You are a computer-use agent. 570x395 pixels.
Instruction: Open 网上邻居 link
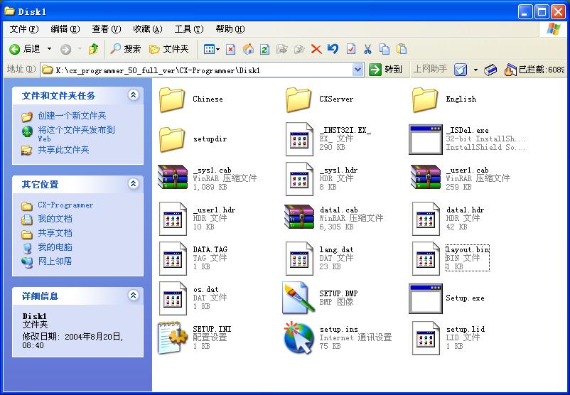point(55,261)
